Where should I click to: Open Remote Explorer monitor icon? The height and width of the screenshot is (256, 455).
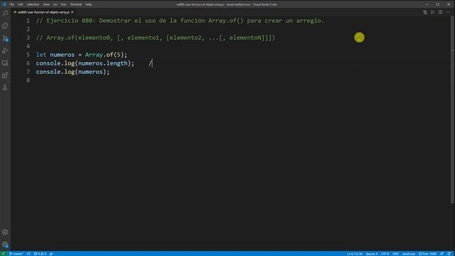[x=5, y=63]
